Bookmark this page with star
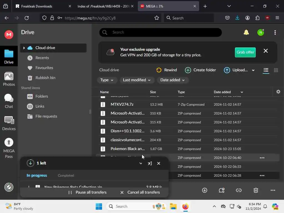The image size is (284, 213). 157,18
